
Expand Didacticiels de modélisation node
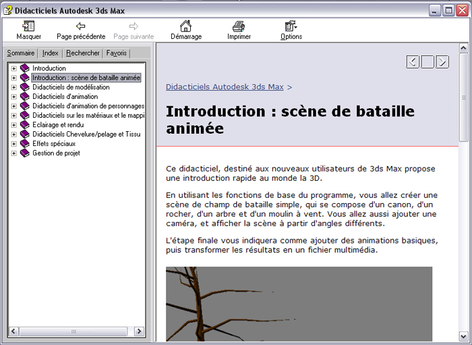point(13,87)
